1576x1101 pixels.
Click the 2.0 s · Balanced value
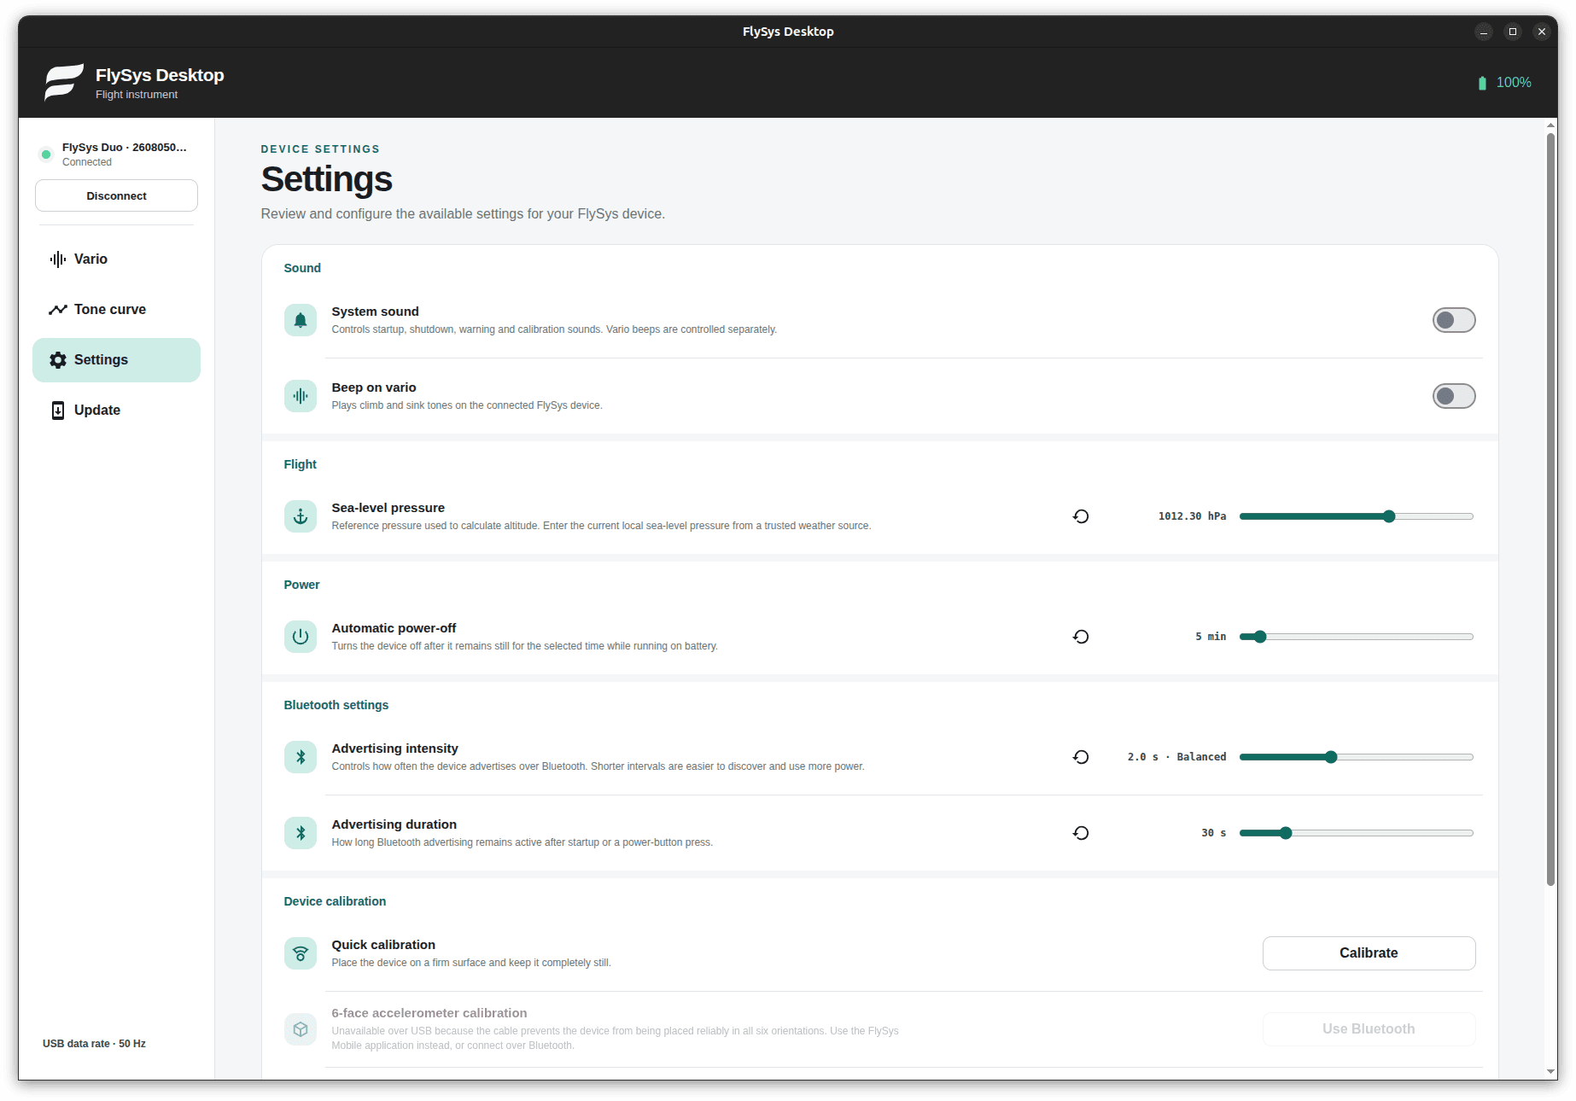pos(1176,757)
